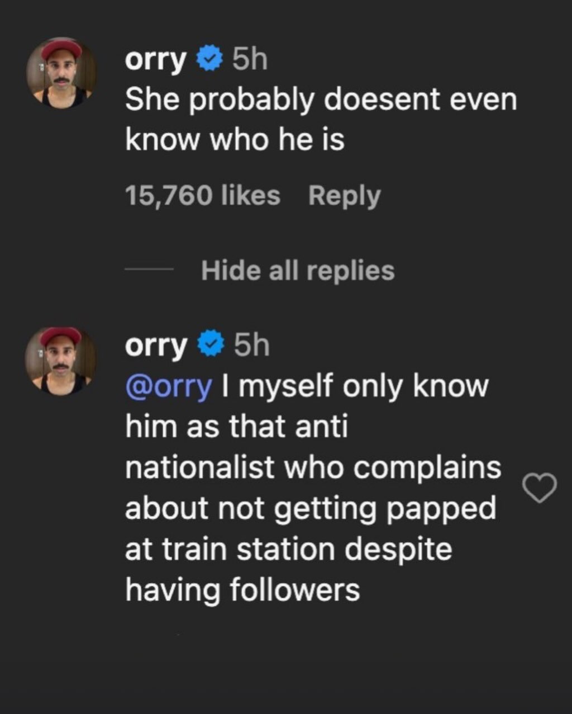Reply to the top orry comment
572x714 pixels.
pos(344,196)
